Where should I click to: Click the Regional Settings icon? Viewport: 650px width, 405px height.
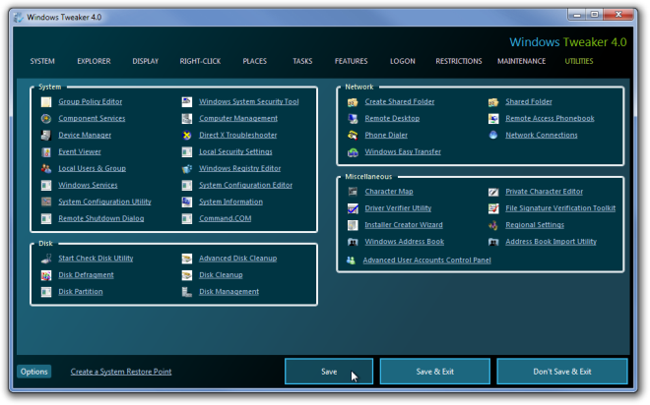tap(493, 225)
